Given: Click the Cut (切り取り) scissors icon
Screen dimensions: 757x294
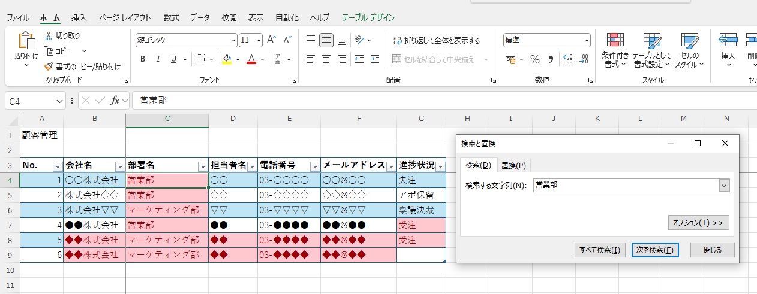Looking at the screenshot, I should [49, 36].
